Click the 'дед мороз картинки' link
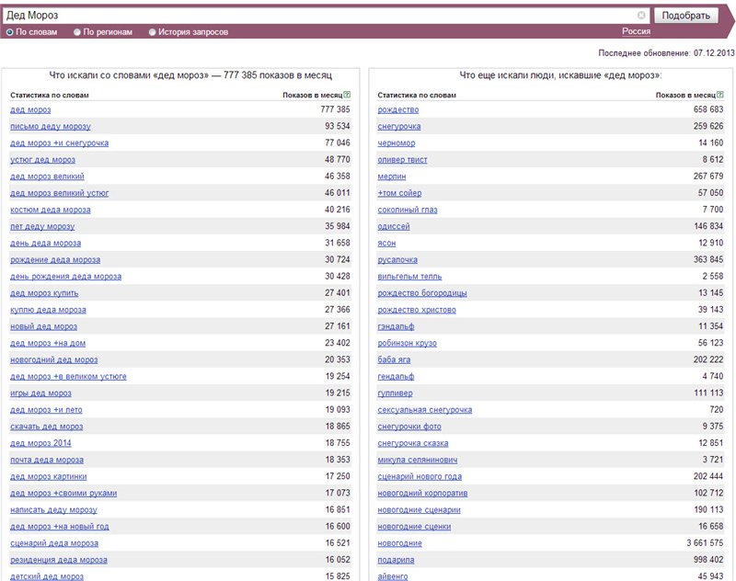Screen dimensions: 736x581 (49, 476)
